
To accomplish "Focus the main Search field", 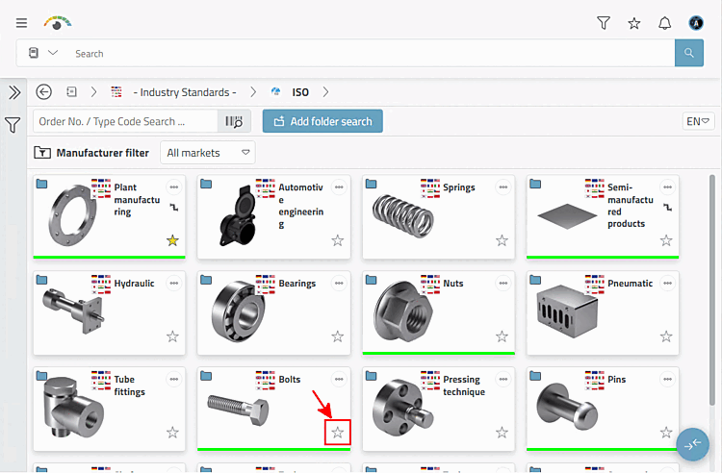I will [373, 53].
